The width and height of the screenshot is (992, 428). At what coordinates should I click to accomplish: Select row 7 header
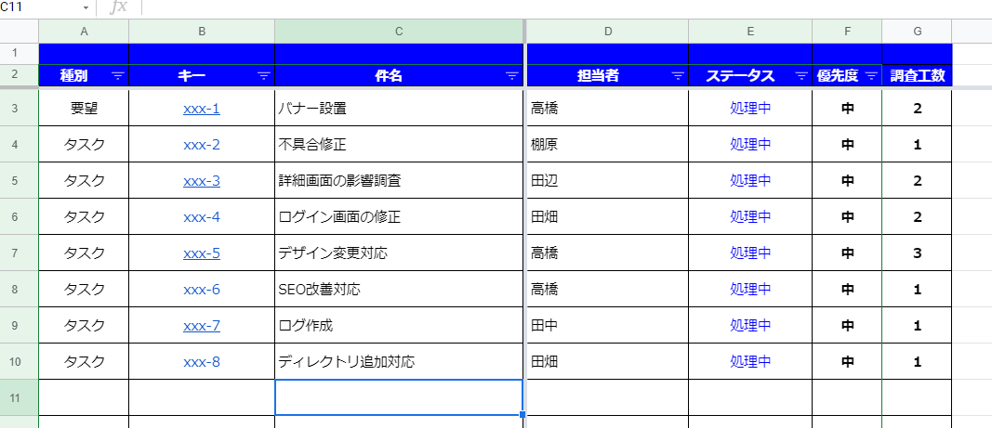(x=19, y=253)
